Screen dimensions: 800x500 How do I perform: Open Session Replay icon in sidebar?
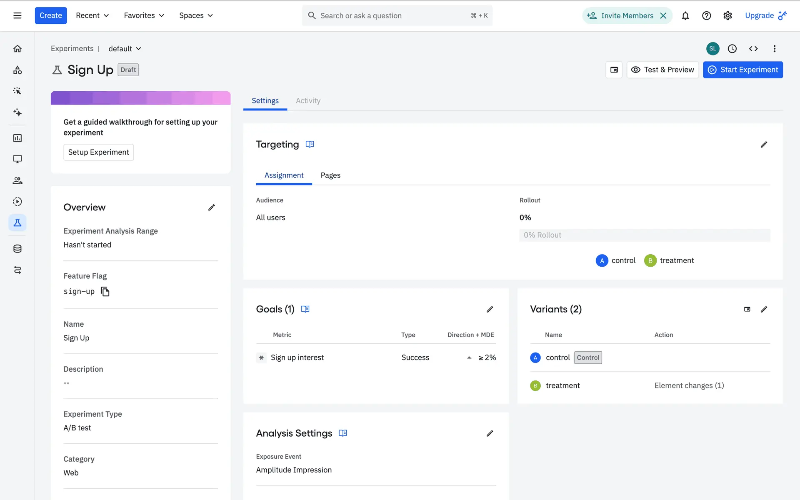coord(17,202)
